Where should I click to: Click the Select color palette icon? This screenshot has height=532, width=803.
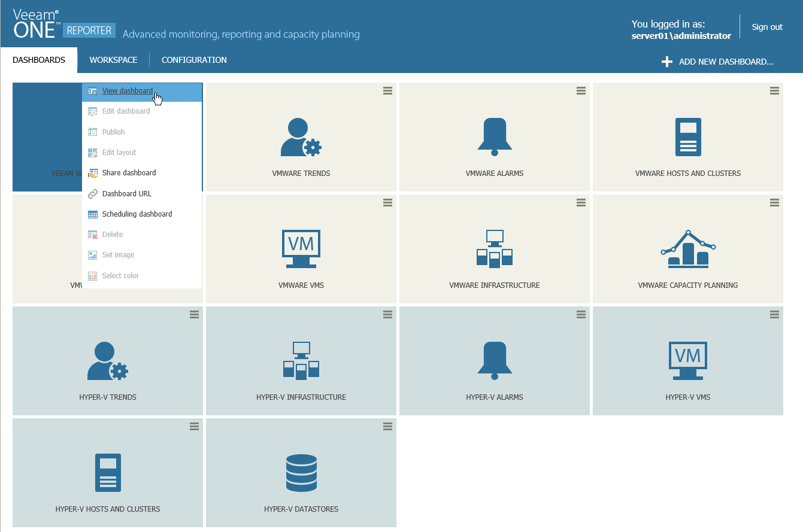92,276
